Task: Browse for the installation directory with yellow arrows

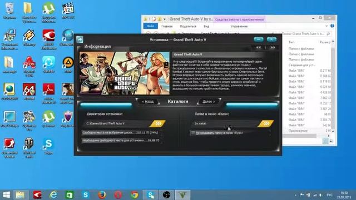Action: tap(157, 123)
